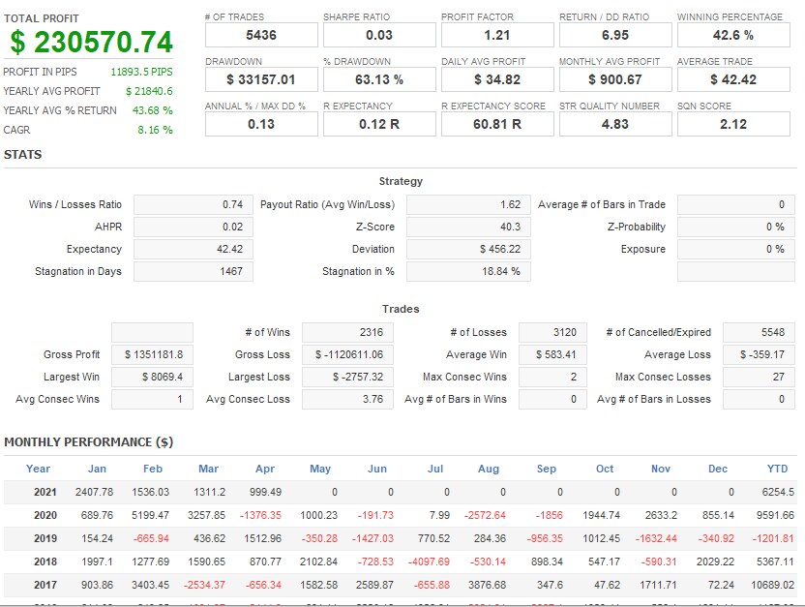Click the Yearly Avg Profit value $ 21840.6

(149, 91)
